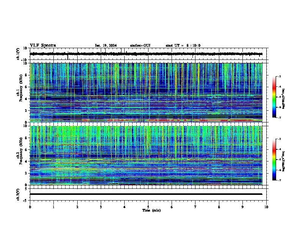300x232 pixels.
Task: Click time-axis tick label "5"
Action: pyautogui.click(x=148, y=207)
